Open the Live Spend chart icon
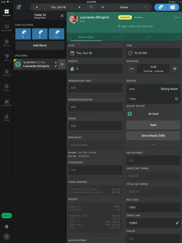 coord(7,103)
